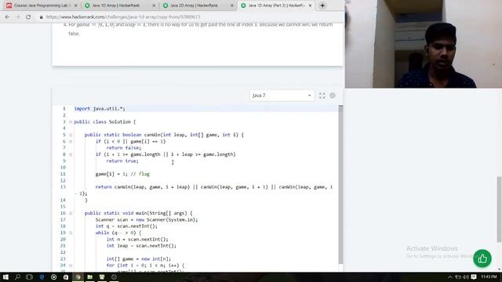The image size is (502, 282).
Task: Open Task View on the taskbar
Action: (x=30, y=277)
